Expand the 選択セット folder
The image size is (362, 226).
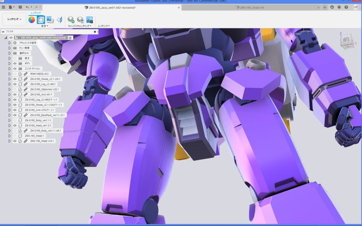(10, 53)
